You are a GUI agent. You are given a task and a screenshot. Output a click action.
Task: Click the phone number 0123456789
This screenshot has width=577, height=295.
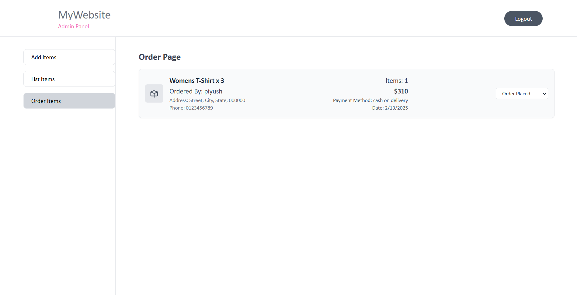tap(191, 108)
